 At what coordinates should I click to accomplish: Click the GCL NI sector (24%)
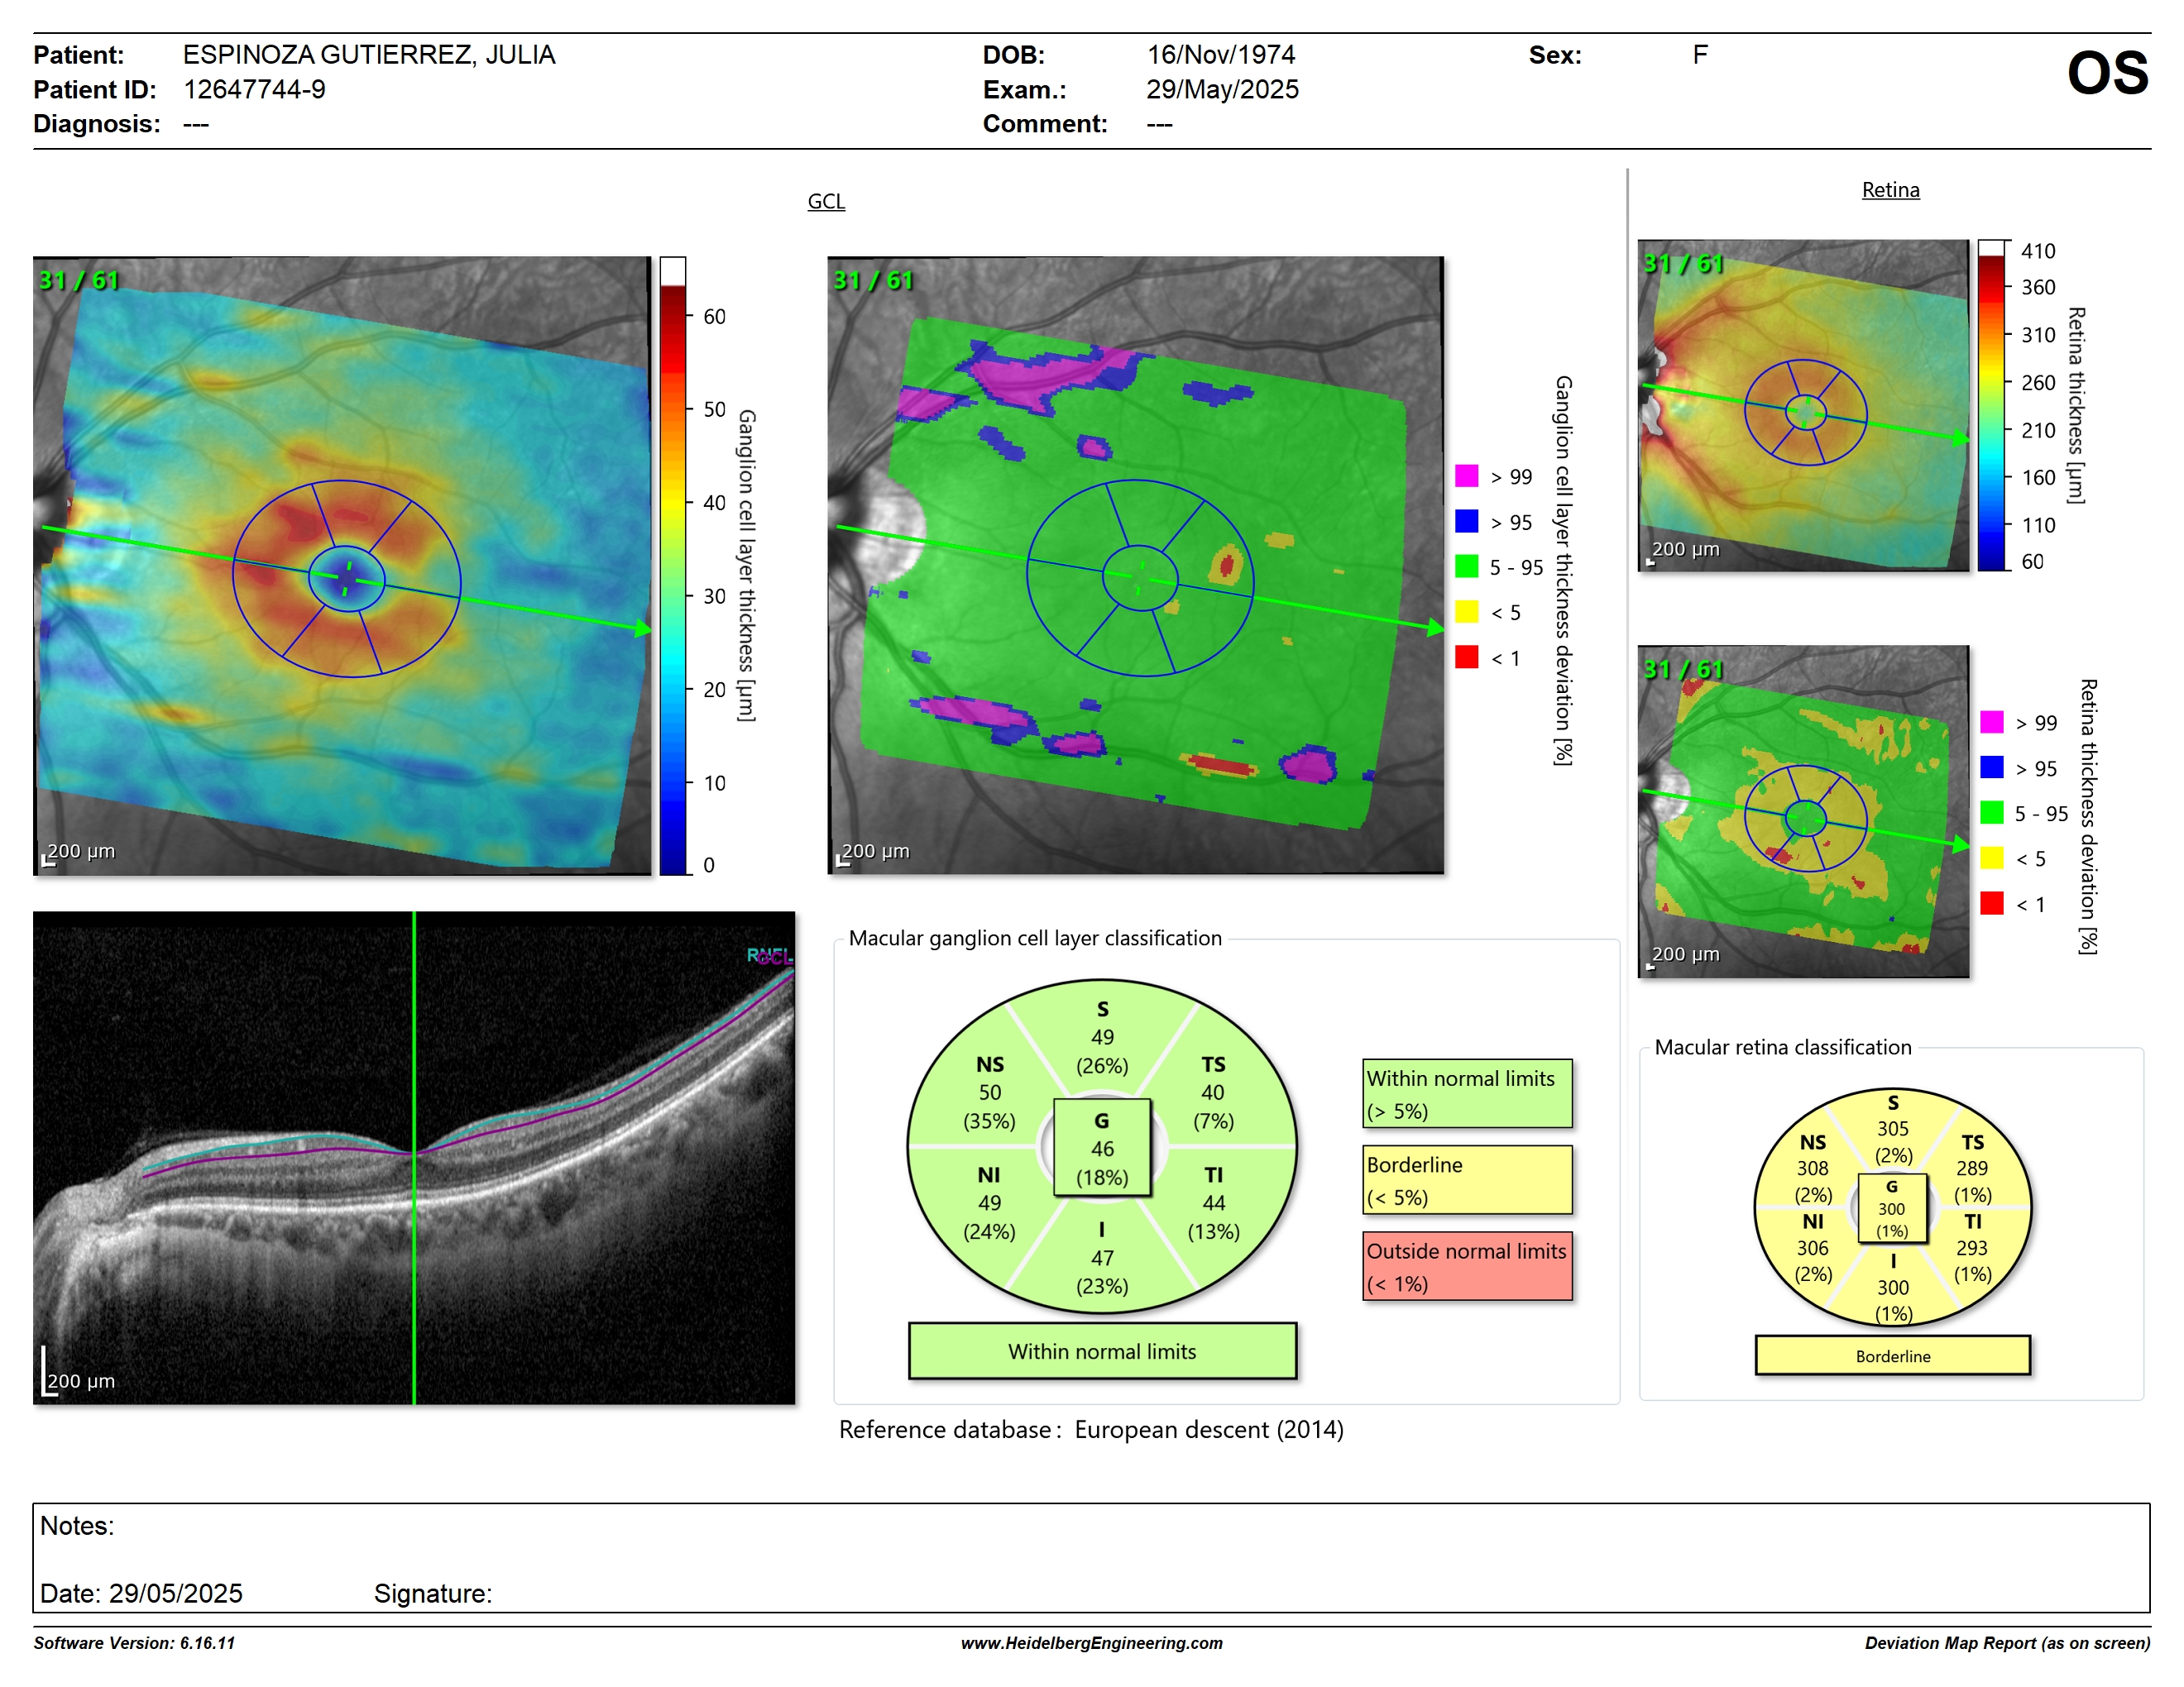[x=989, y=1231]
